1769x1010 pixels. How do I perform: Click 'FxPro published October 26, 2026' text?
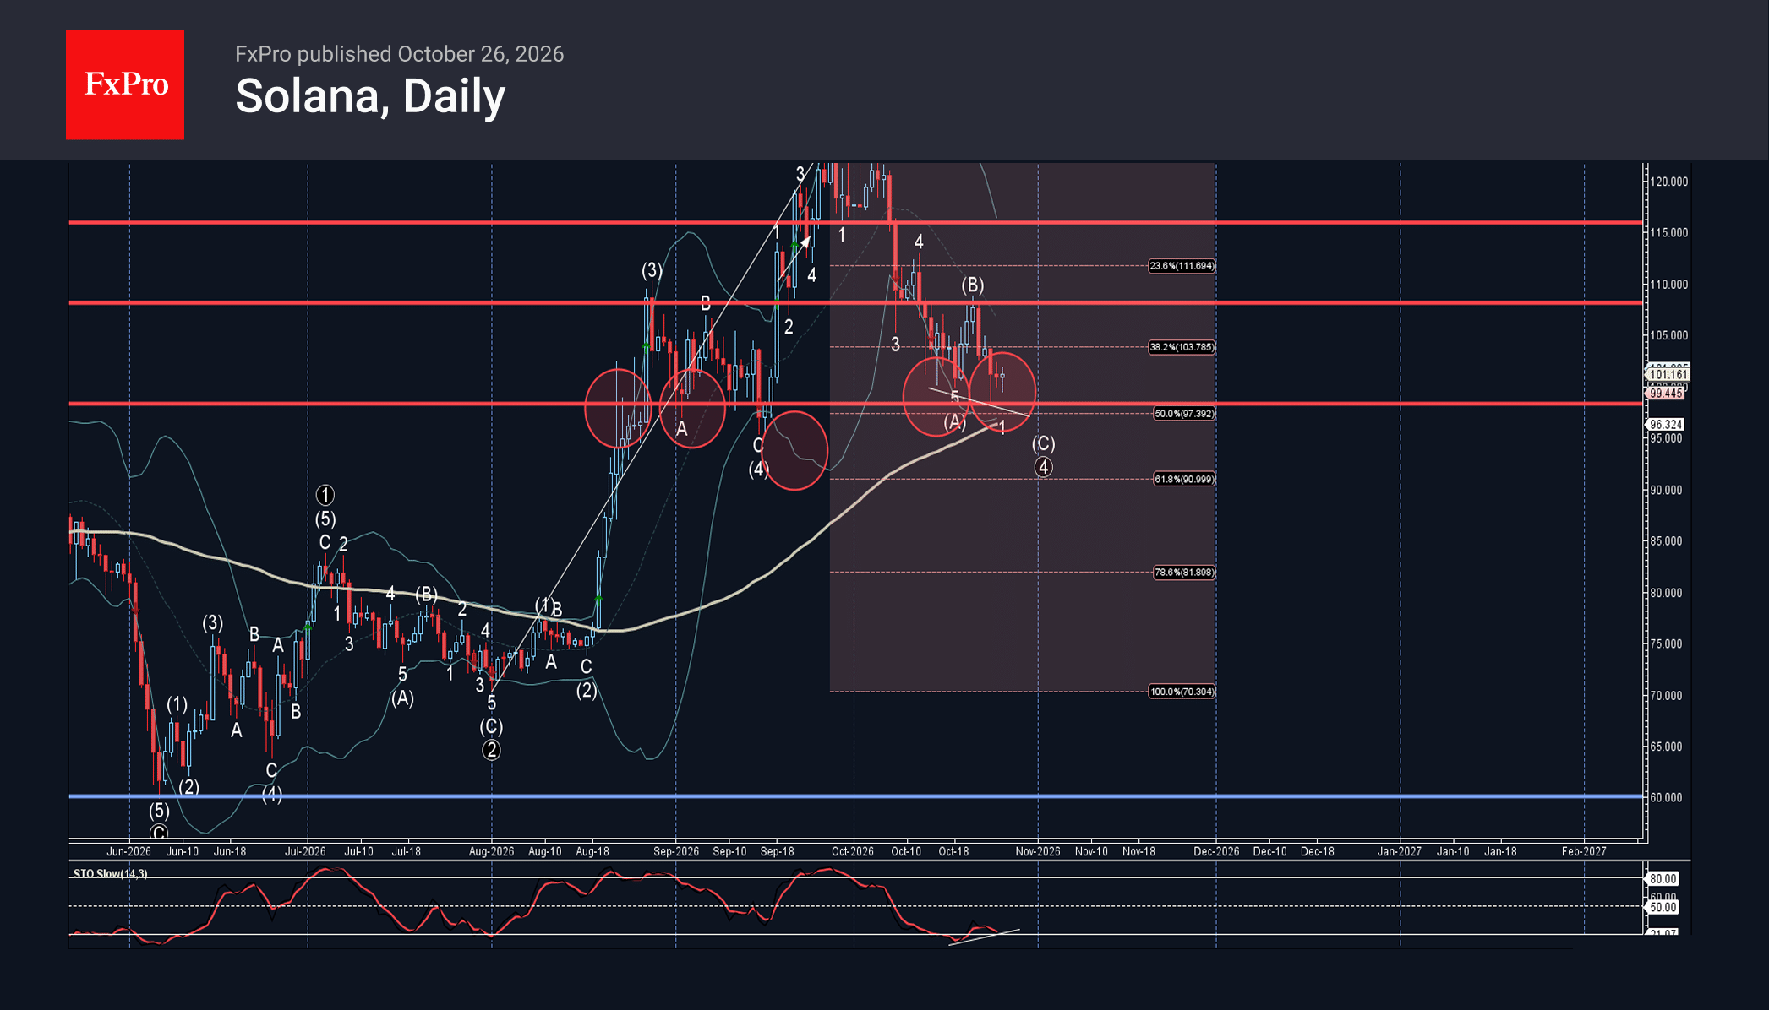[399, 54]
